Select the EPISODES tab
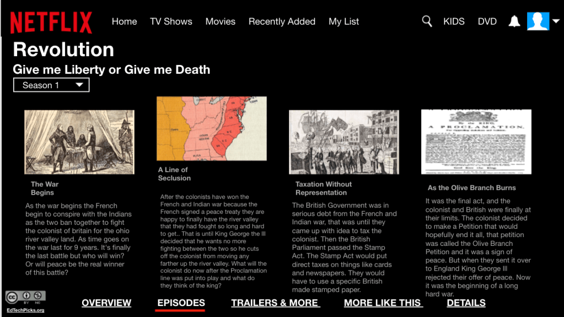 coord(181,303)
